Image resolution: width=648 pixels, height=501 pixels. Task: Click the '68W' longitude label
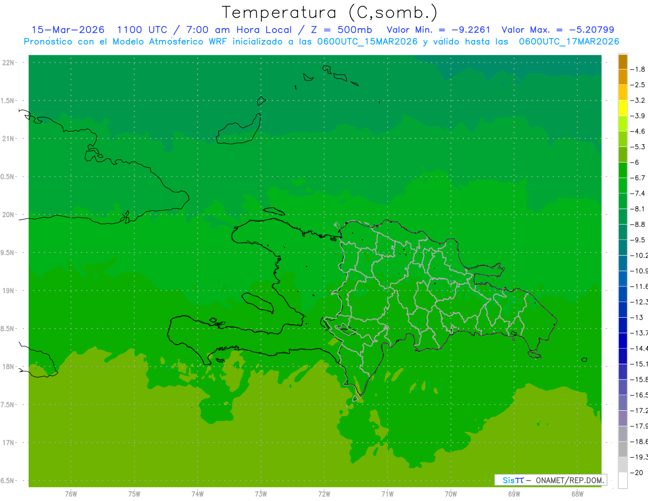coord(577,494)
